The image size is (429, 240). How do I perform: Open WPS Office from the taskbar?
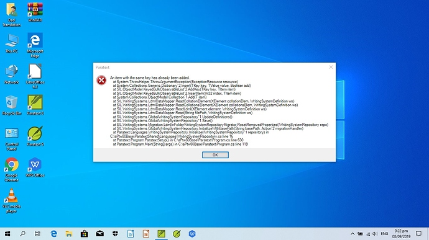[192, 234]
